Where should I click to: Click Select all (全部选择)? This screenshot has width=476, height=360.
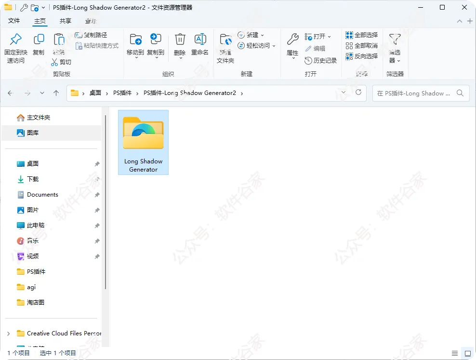coord(361,35)
